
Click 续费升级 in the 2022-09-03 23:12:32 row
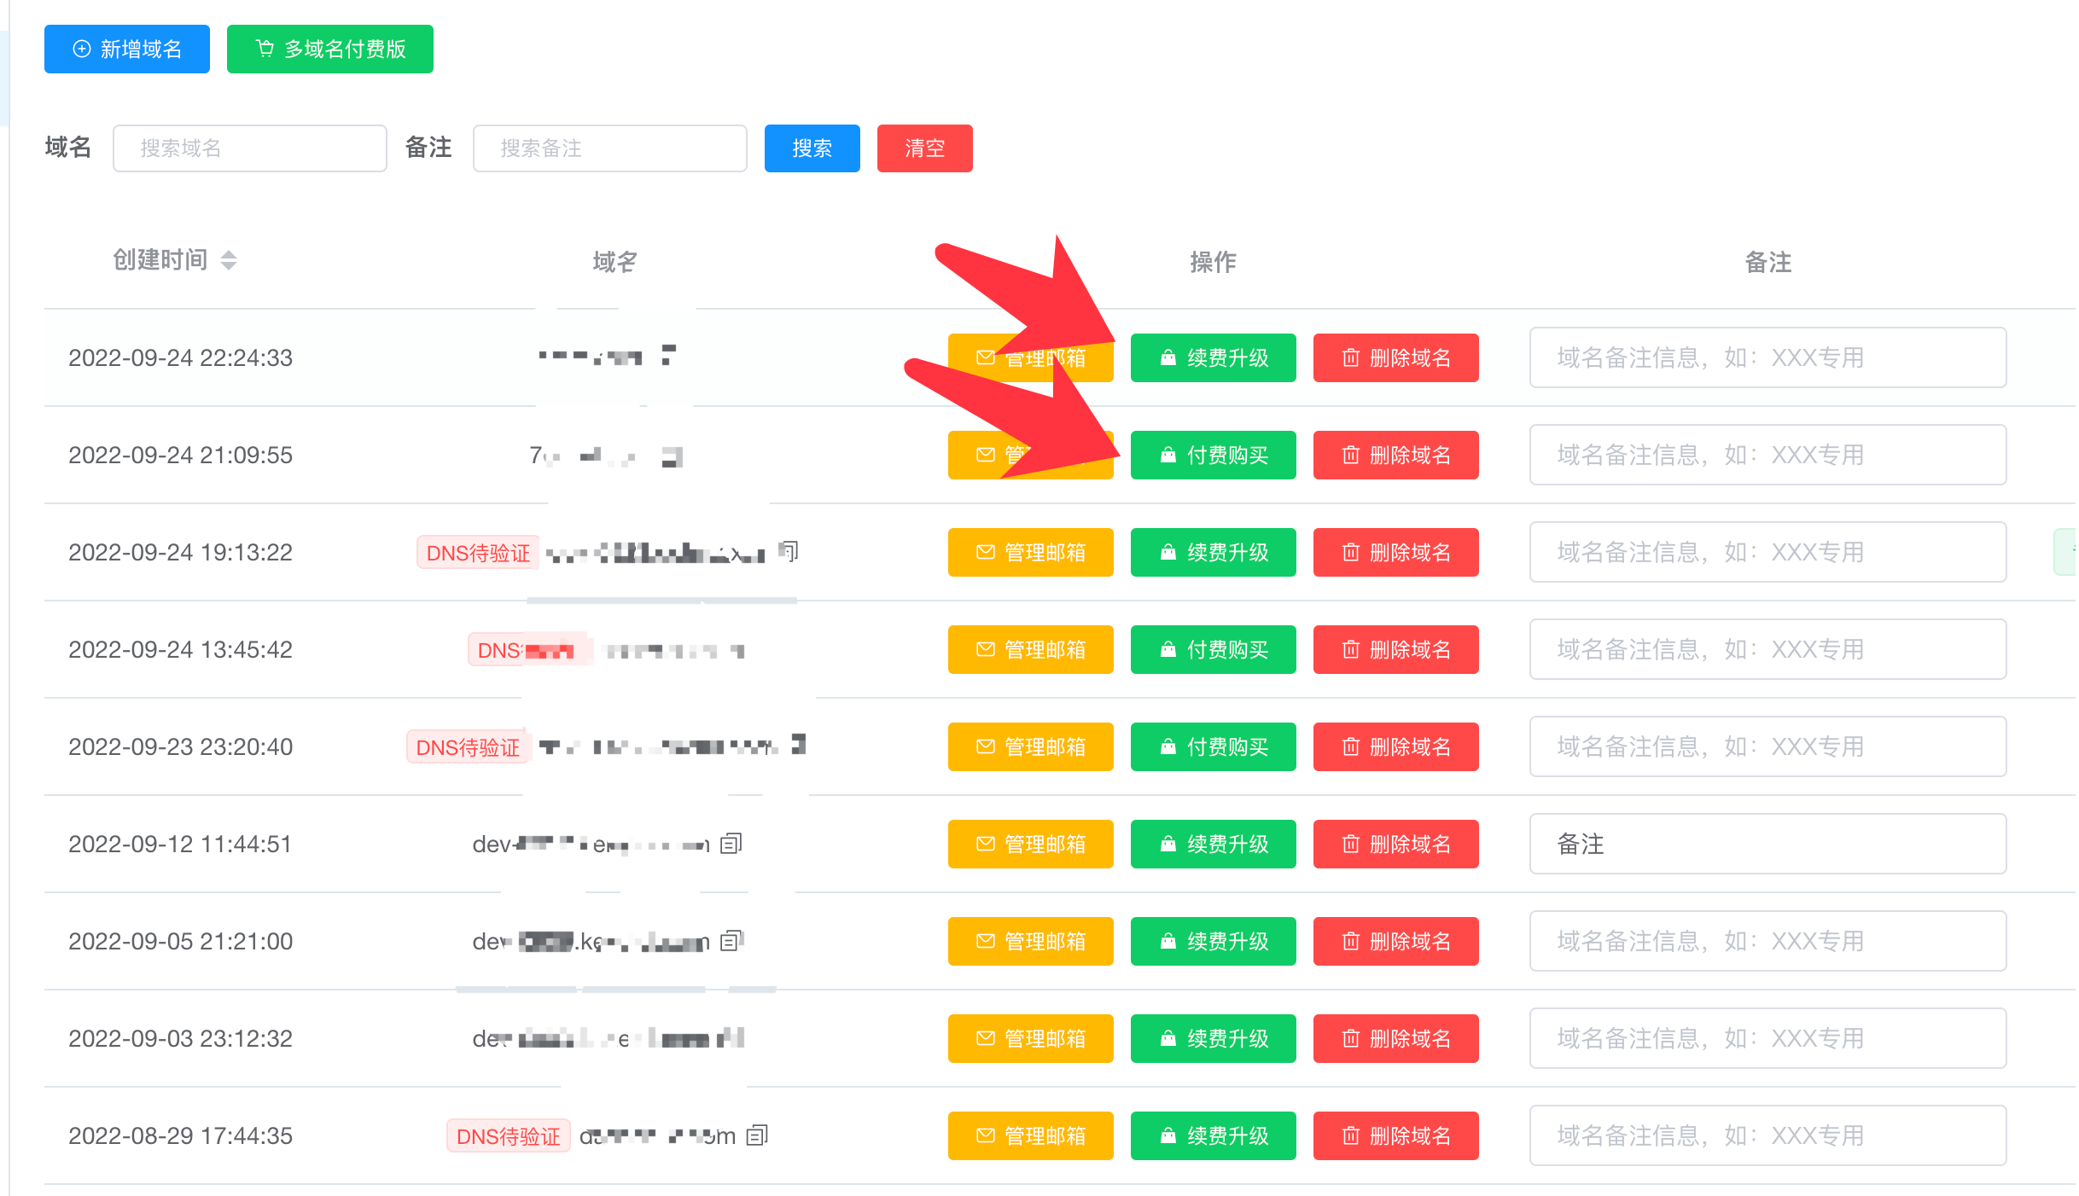click(x=1214, y=1038)
